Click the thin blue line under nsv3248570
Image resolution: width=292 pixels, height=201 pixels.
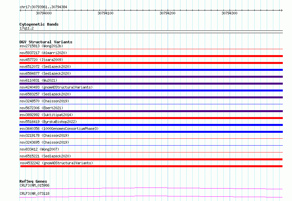tap(151, 104)
